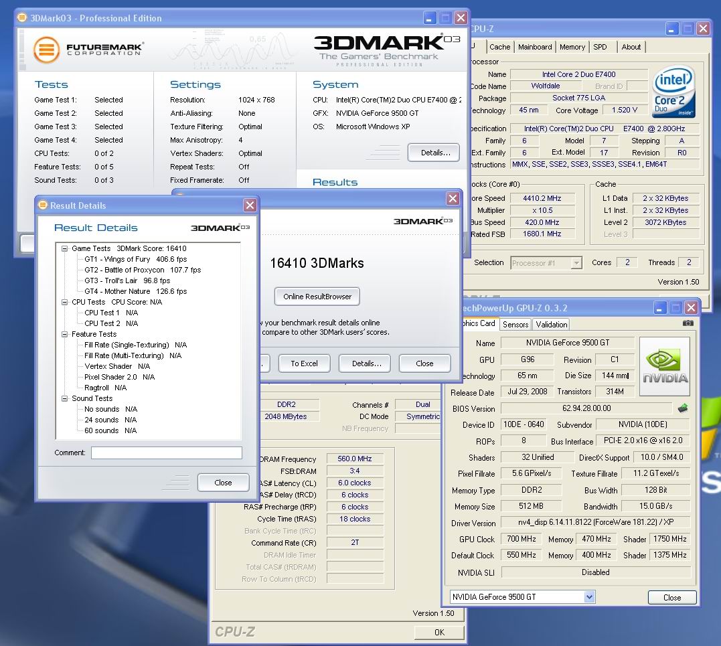
Task: Switch to the GPU-Z Validation tab
Action: pyautogui.click(x=552, y=325)
